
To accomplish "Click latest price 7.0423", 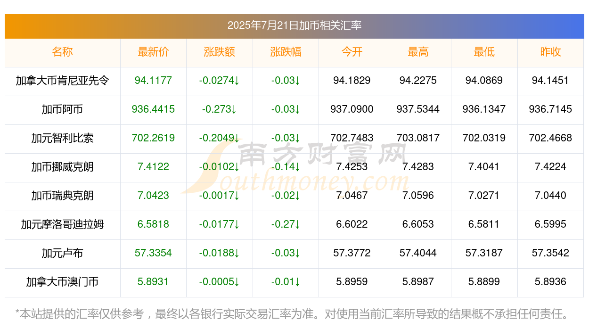I will [153, 196].
